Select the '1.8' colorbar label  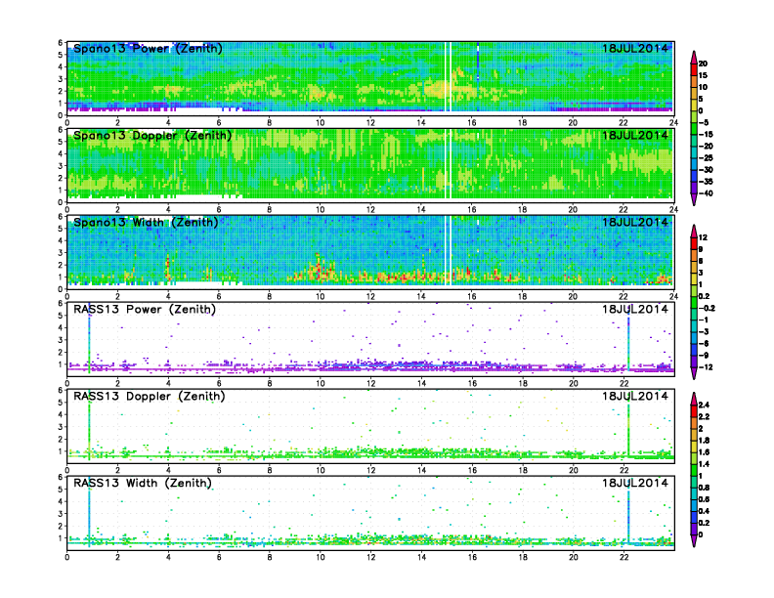coord(704,440)
